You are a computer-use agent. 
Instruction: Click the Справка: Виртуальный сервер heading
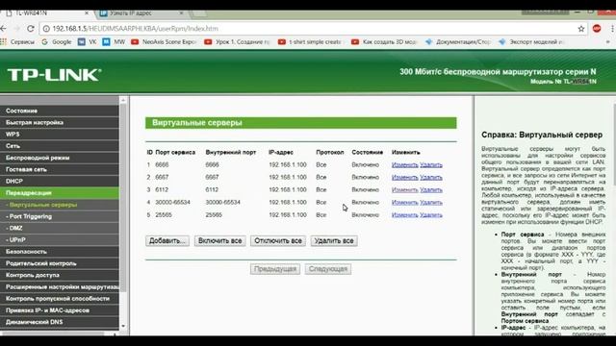(542, 135)
